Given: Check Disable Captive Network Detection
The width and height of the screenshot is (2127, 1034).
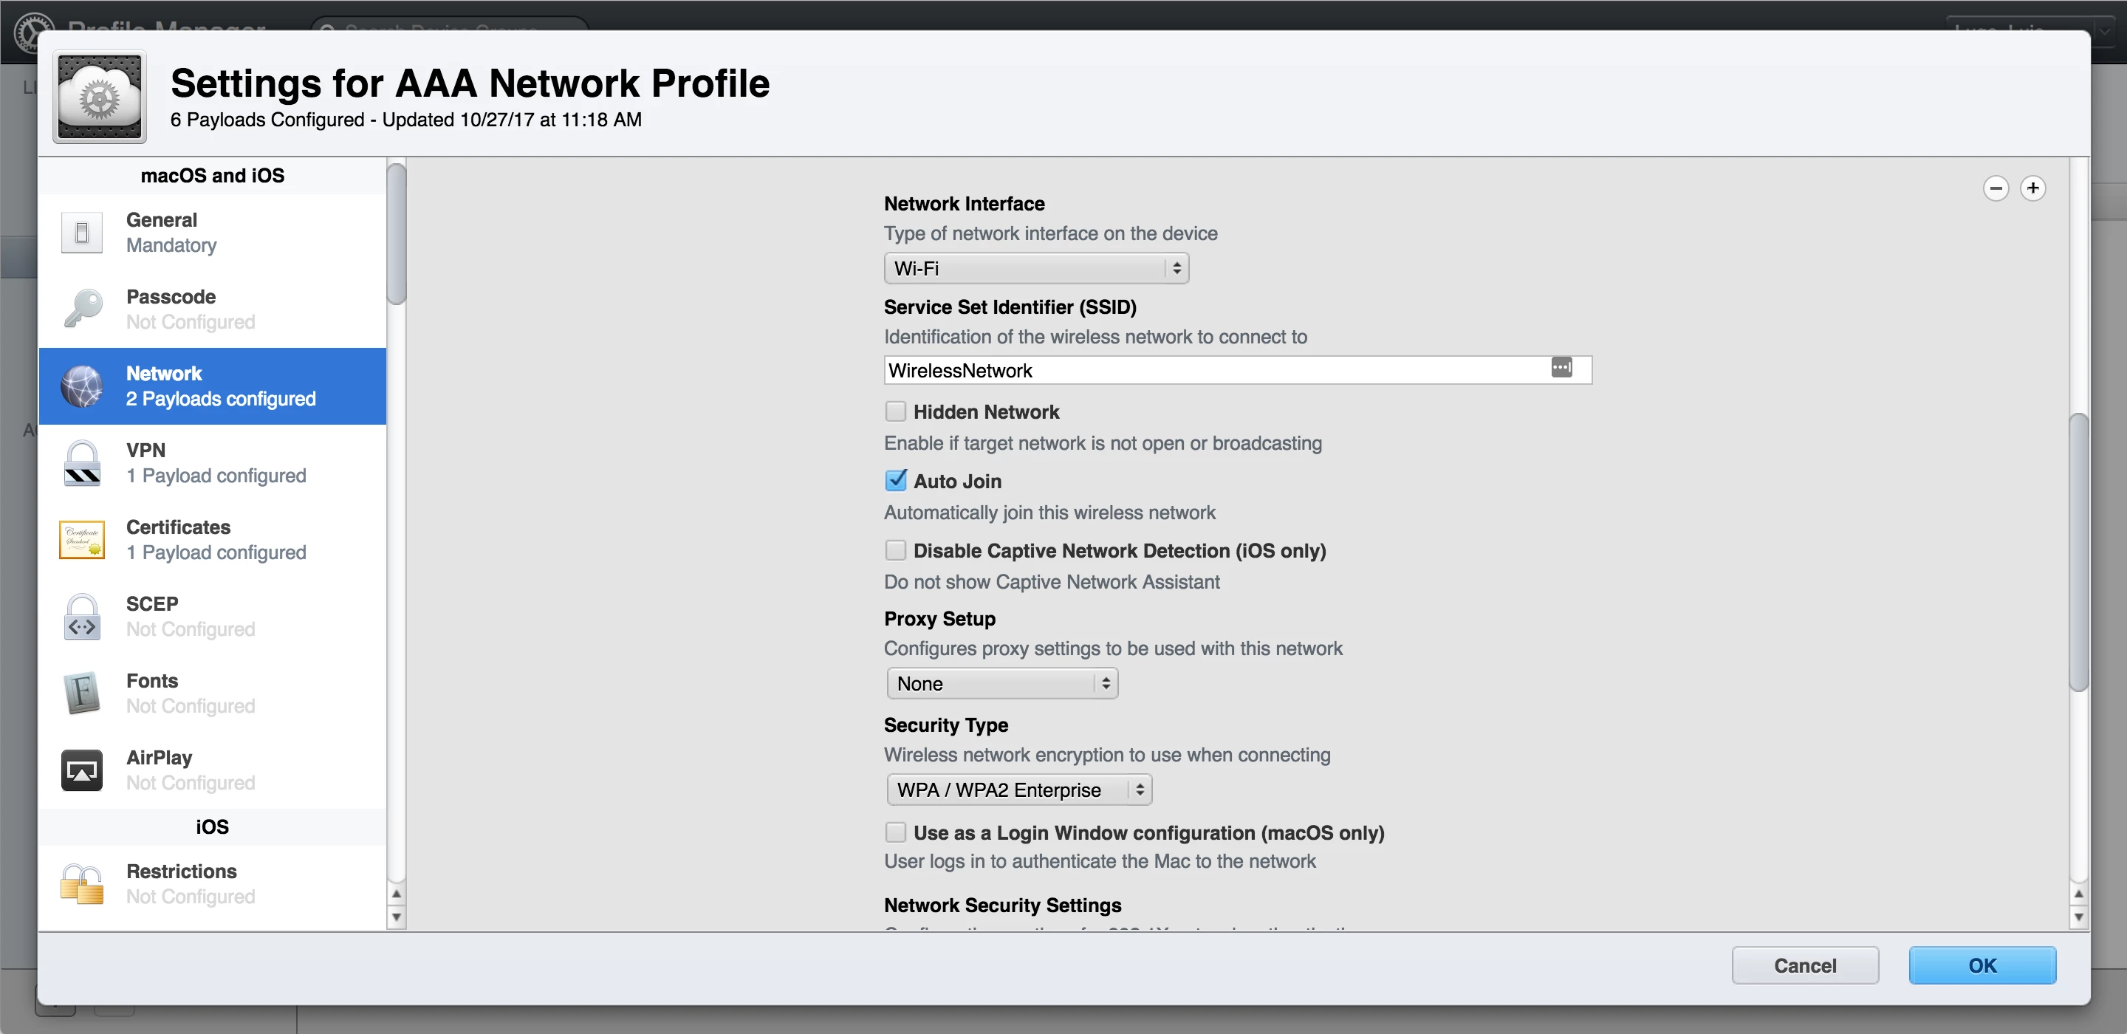Looking at the screenshot, I should (895, 550).
